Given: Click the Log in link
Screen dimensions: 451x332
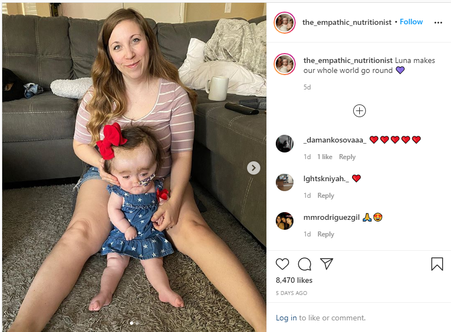Looking at the screenshot, I should click(286, 318).
